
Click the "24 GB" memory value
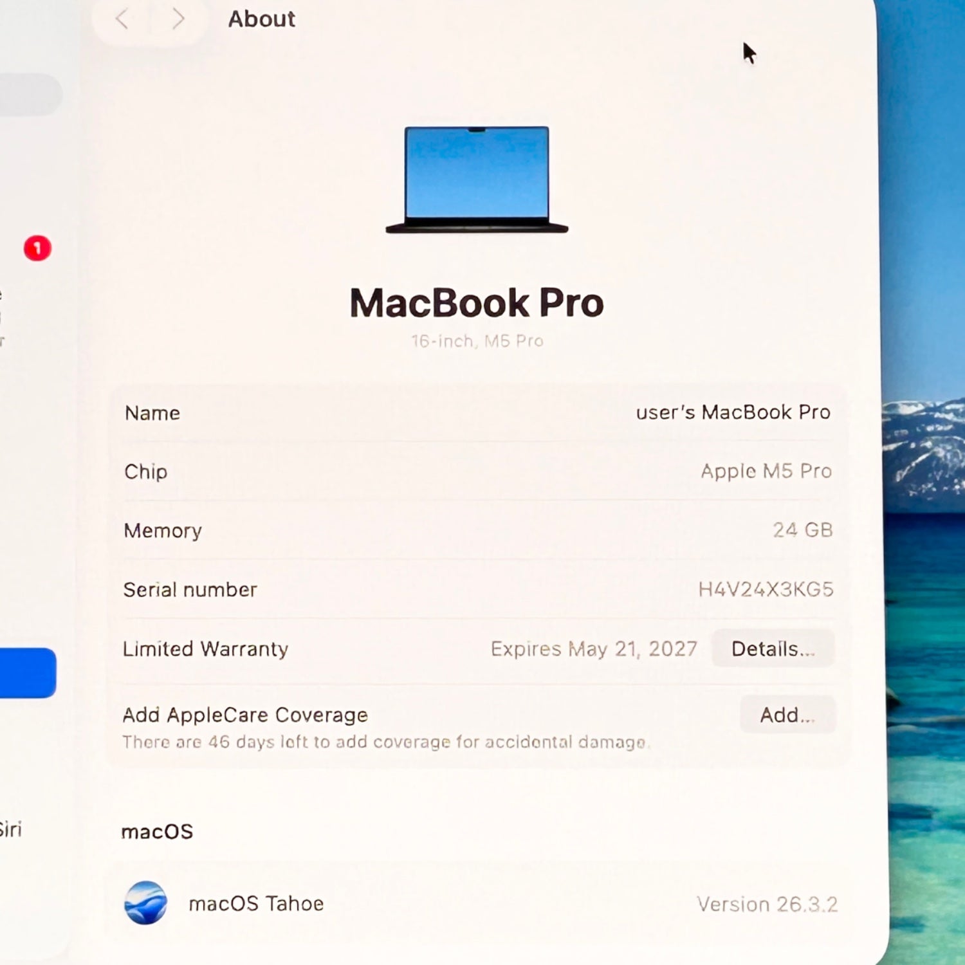click(x=803, y=530)
